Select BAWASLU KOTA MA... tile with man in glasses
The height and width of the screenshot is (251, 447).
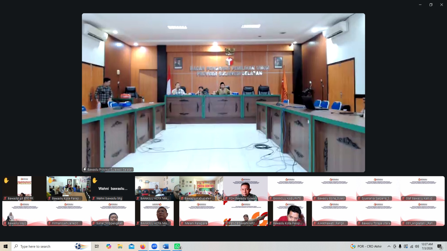tap(157, 213)
